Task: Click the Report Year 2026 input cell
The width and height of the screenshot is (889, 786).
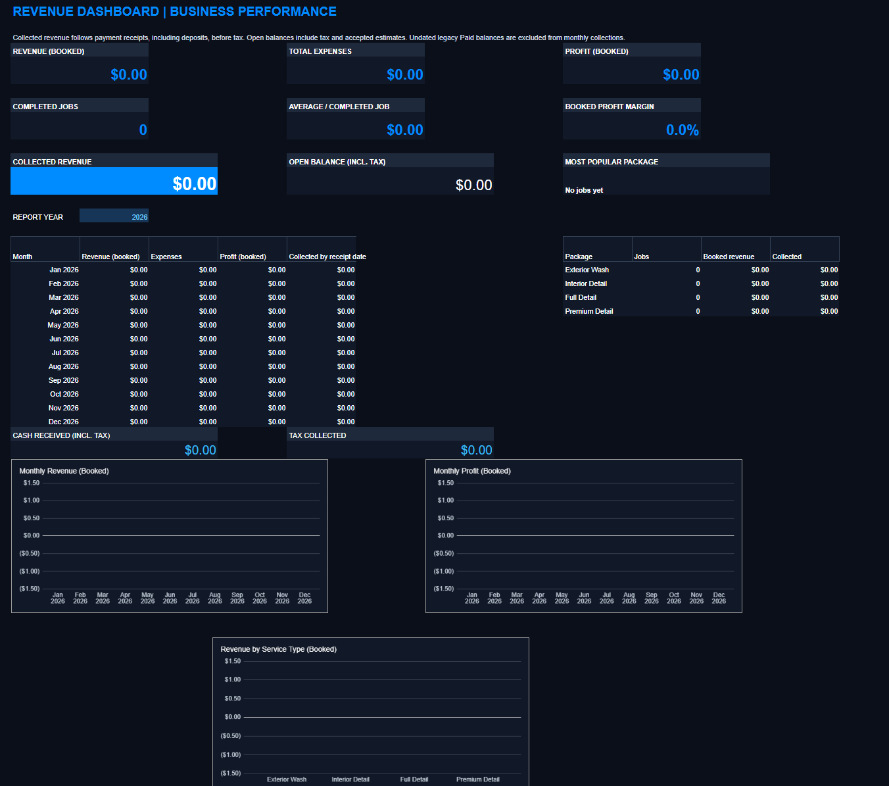Action: [x=114, y=216]
